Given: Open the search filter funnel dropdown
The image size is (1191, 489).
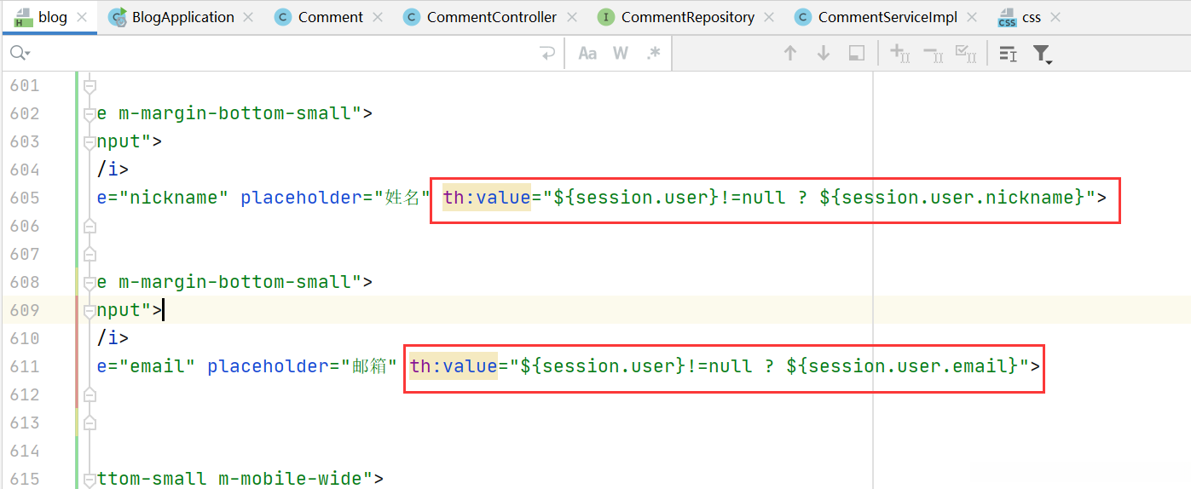Looking at the screenshot, I should [1043, 55].
